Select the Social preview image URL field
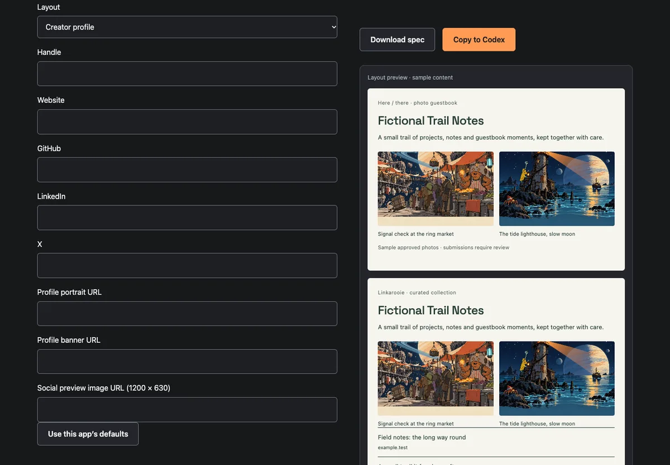Viewport: 670px width, 465px height. pos(187,410)
